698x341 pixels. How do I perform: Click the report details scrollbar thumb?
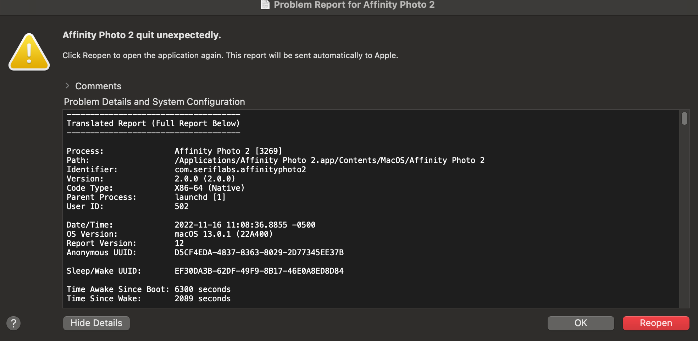(x=685, y=118)
